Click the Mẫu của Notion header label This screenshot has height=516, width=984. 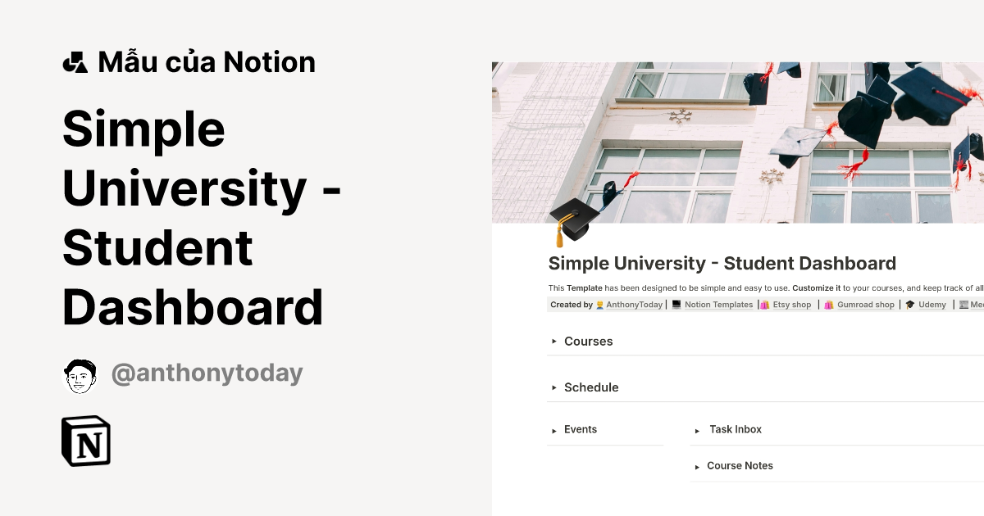tap(206, 61)
